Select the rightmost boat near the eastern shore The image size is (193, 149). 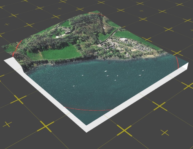point(143,70)
